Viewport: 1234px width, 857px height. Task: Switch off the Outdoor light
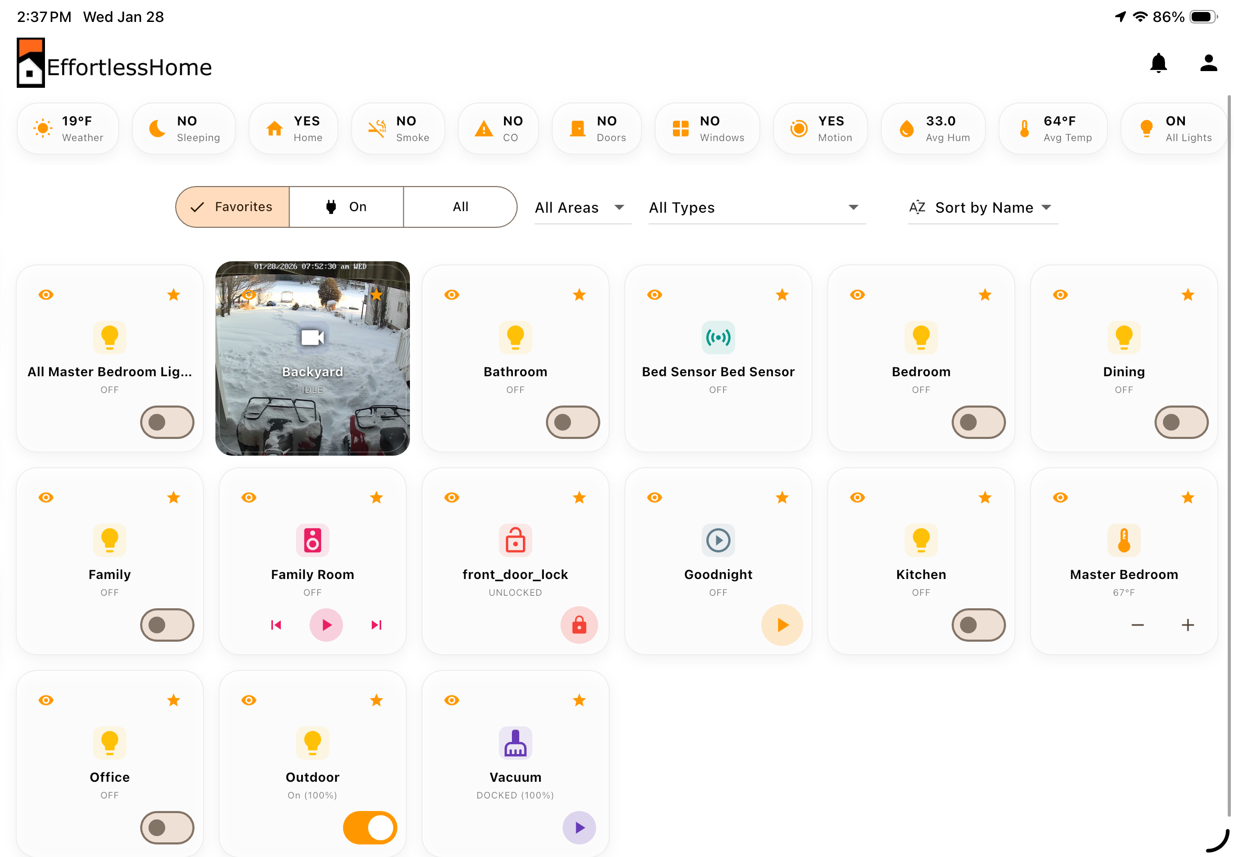click(370, 827)
